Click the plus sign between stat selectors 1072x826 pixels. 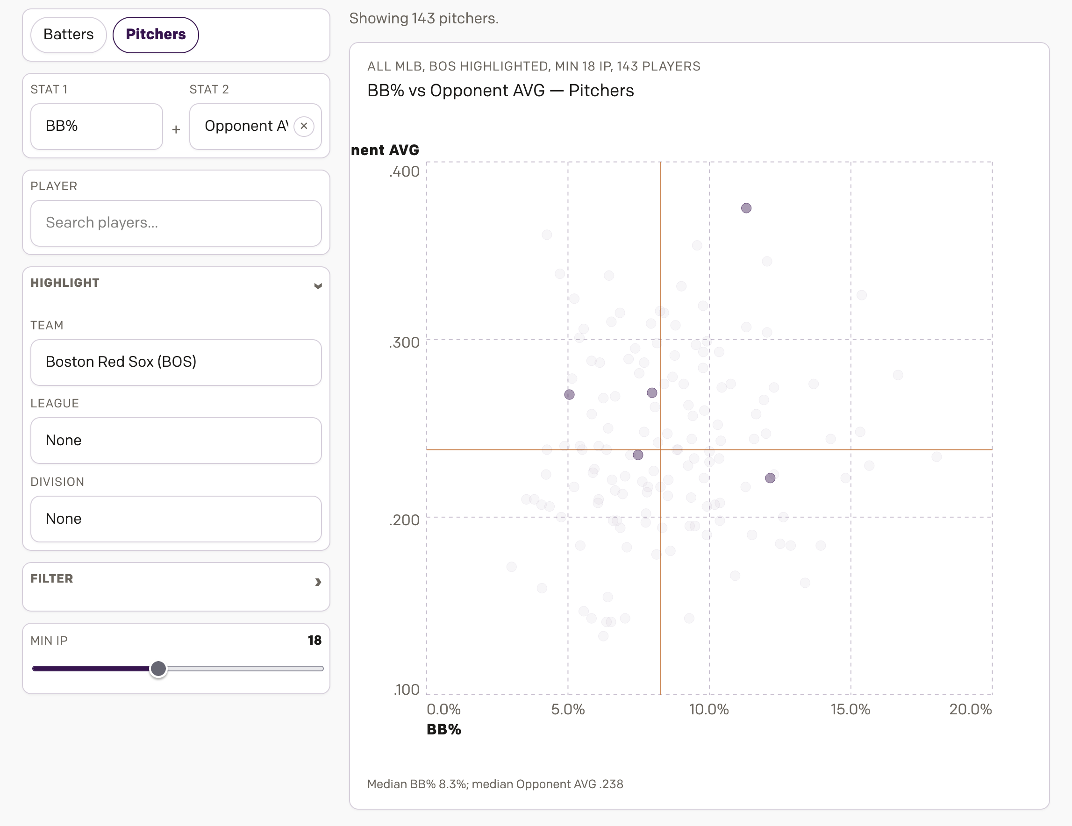click(176, 129)
